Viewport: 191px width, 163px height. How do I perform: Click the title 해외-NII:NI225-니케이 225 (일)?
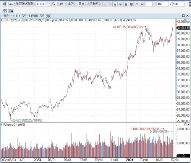[x=28, y=16]
